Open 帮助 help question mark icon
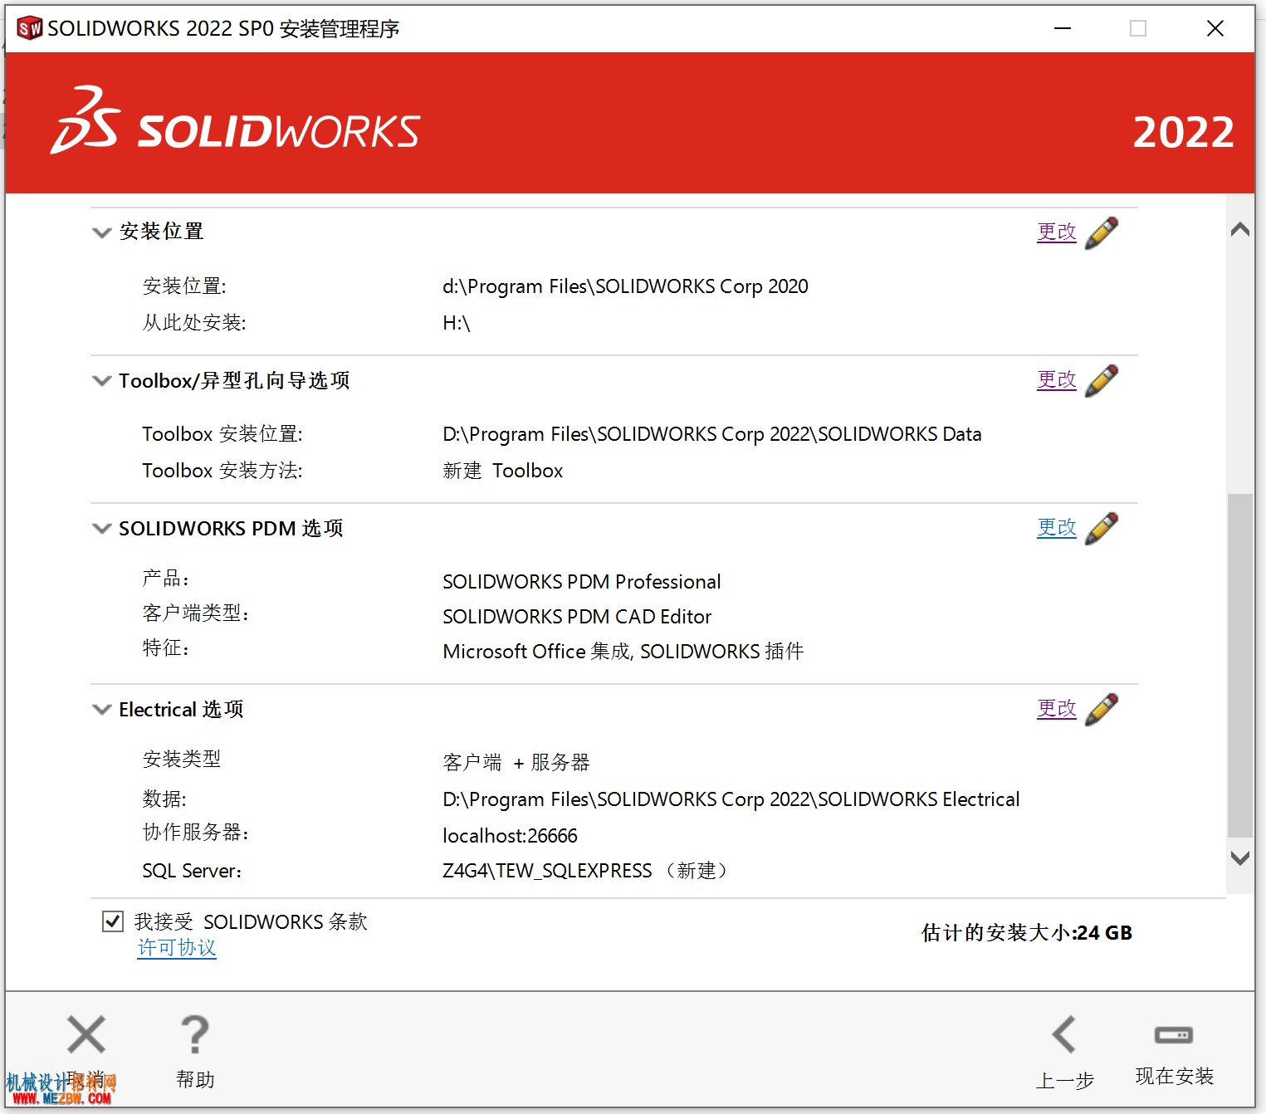Image resolution: width=1266 pixels, height=1114 pixels. coord(195,1034)
